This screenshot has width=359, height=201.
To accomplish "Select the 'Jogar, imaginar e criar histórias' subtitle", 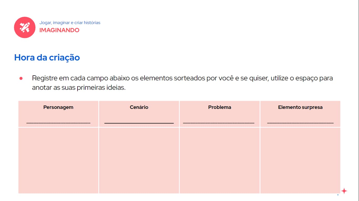I will point(70,23).
